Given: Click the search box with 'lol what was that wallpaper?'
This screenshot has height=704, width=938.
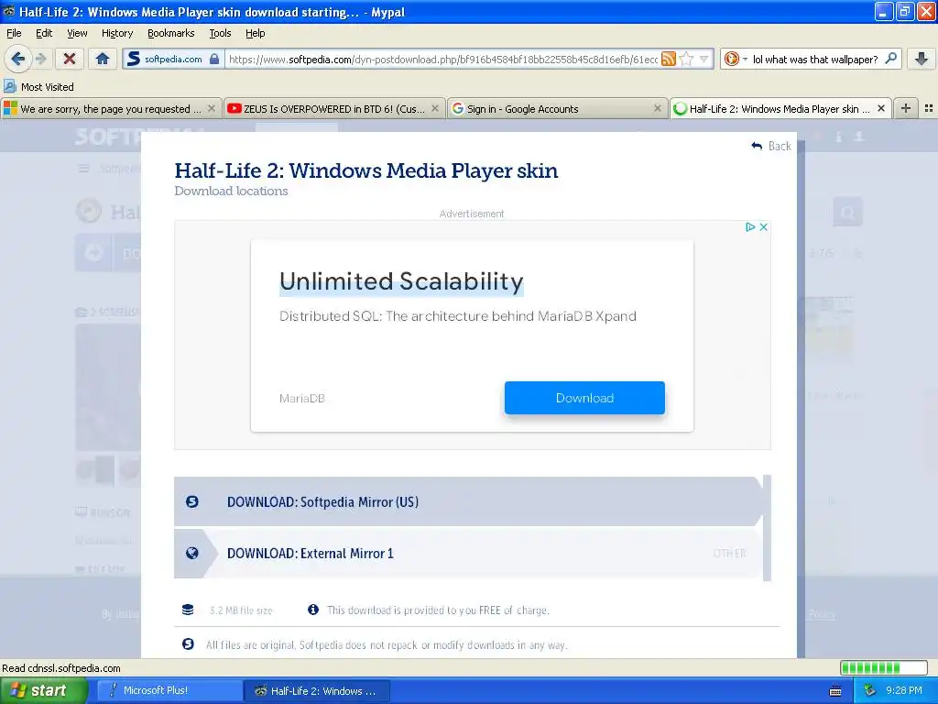Looking at the screenshot, I should pyautogui.click(x=814, y=59).
